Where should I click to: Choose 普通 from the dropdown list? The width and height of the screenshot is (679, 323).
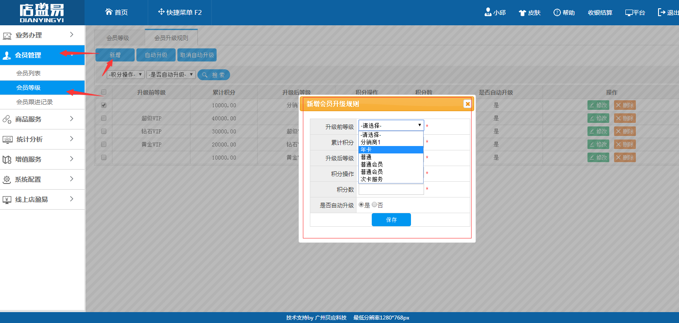coord(391,157)
